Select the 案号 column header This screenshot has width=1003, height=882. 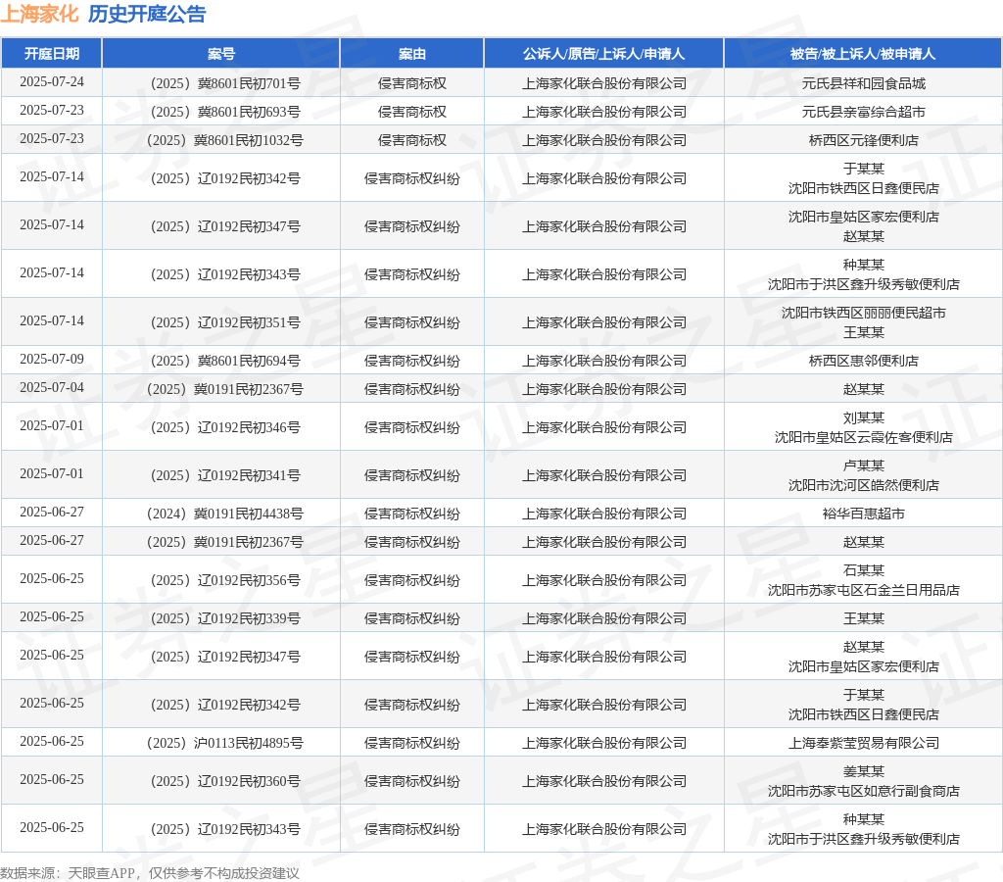tap(221, 54)
